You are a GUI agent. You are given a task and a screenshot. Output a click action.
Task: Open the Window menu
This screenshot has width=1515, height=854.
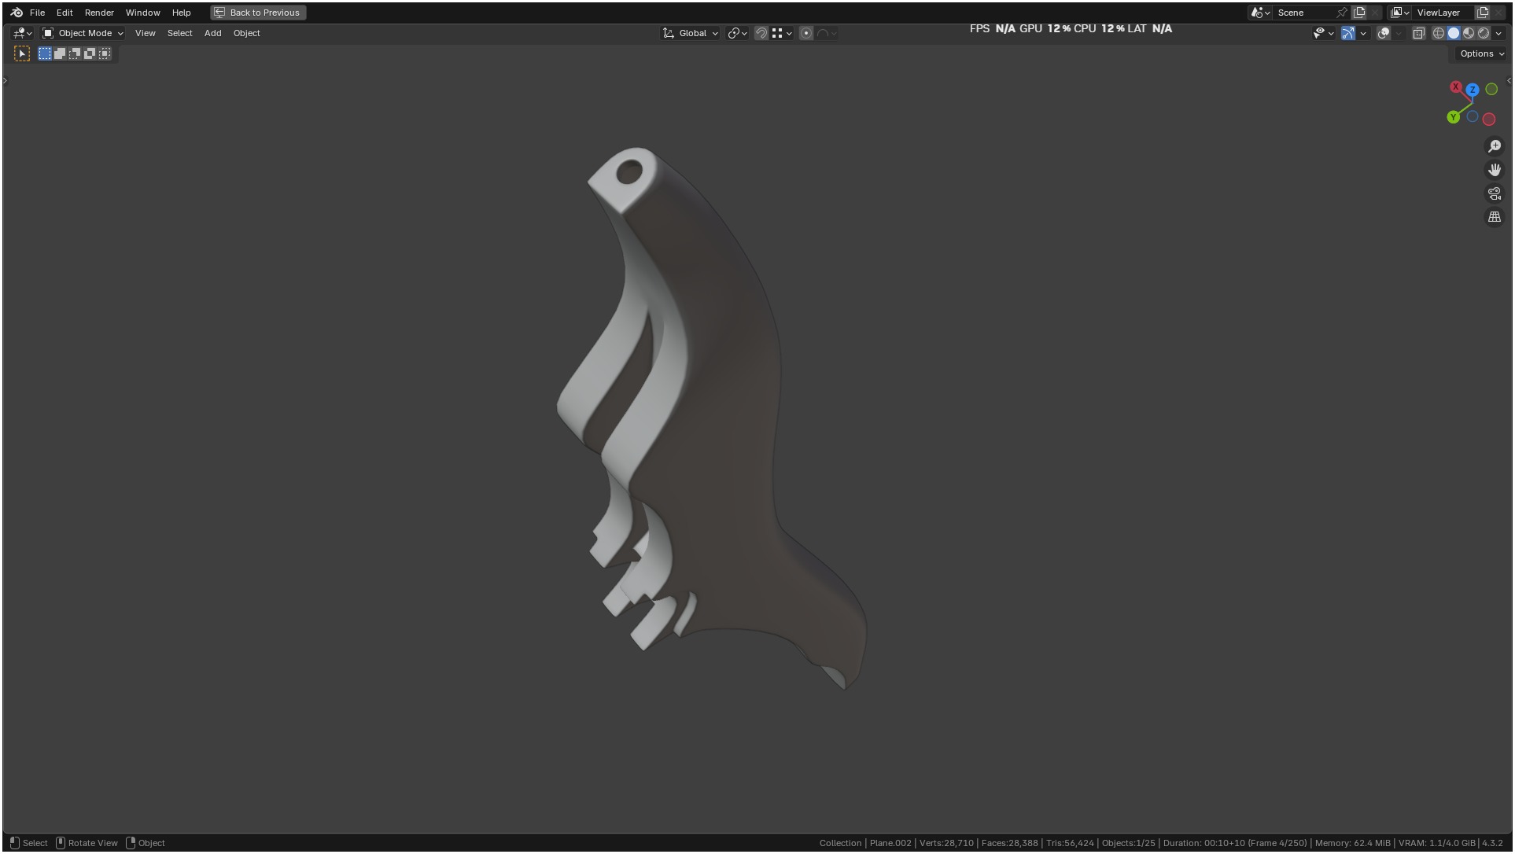tap(142, 13)
